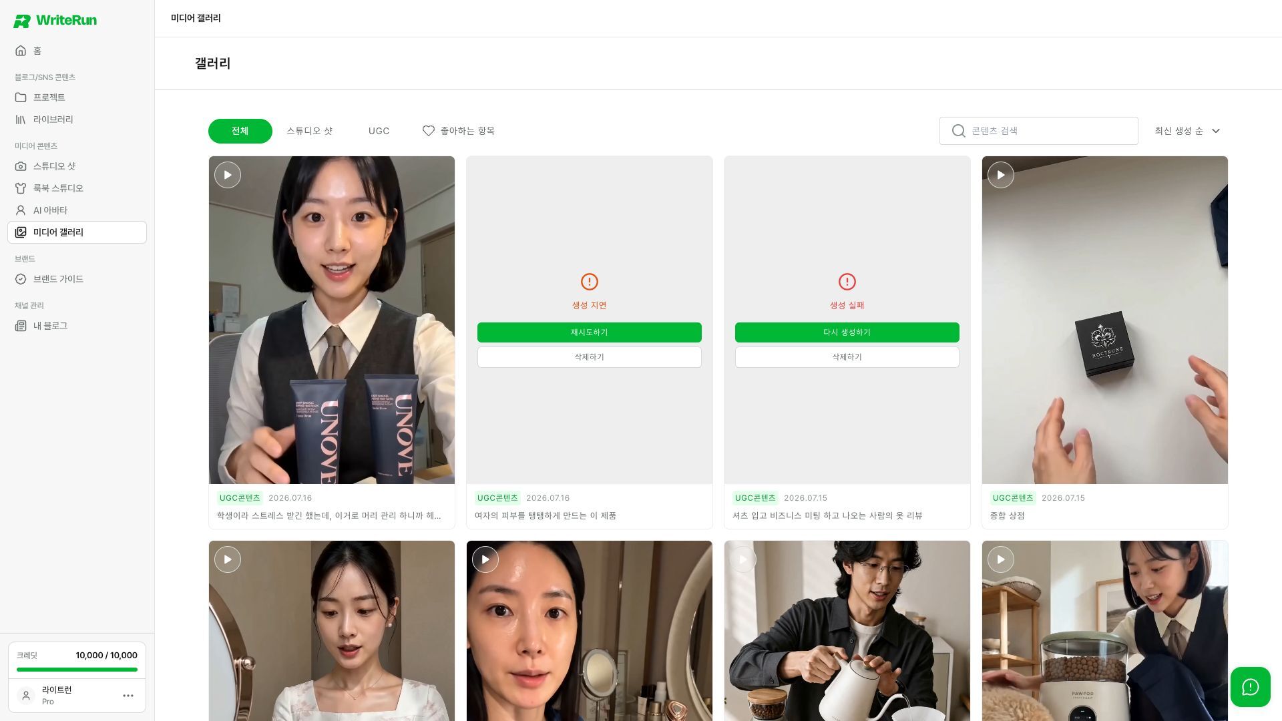
Task: Click the UGC콘텐츠 tag dated 2026.07.16 on UNOVE card
Action: point(240,498)
